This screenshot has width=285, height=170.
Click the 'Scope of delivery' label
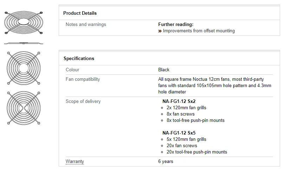[83, 102]
